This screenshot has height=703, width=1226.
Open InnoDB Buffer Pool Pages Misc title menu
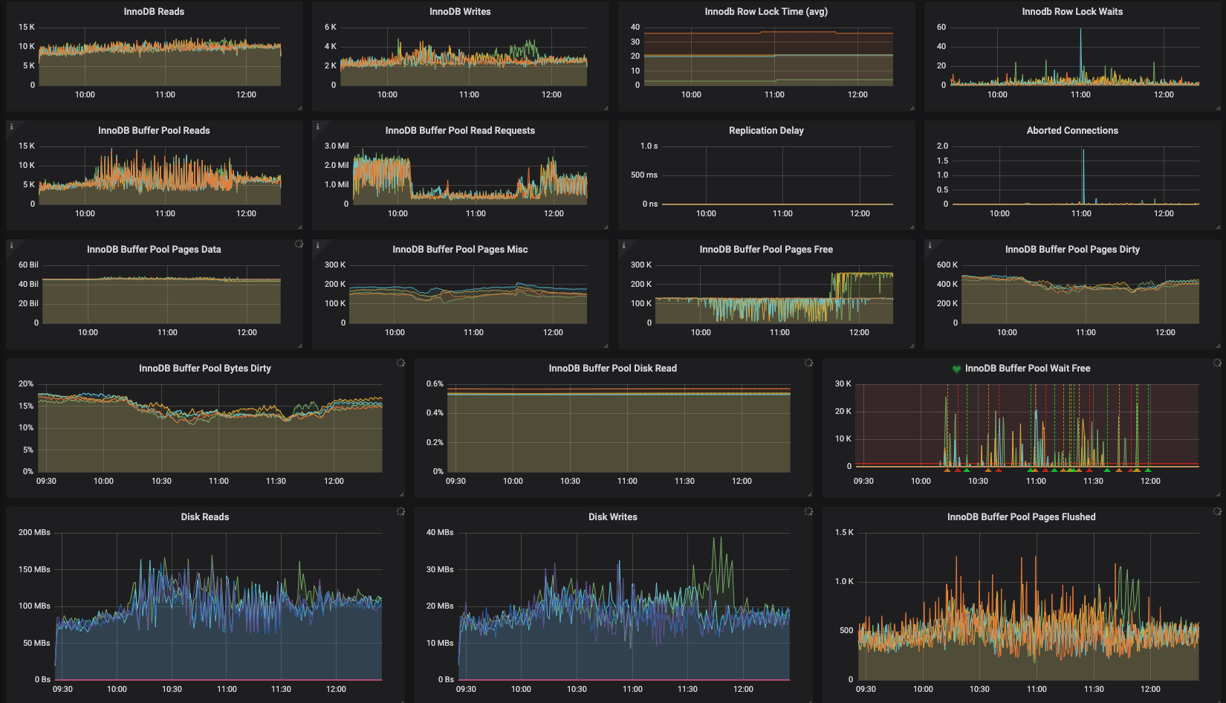(460, 250)
